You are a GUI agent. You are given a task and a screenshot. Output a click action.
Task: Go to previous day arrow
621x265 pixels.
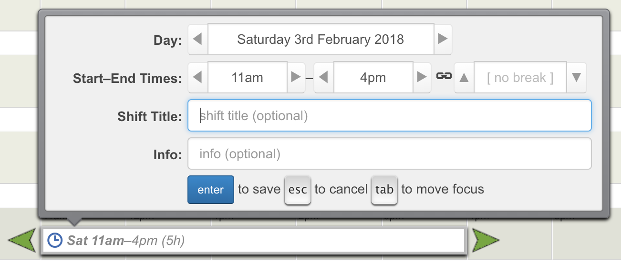click(198, 39)
